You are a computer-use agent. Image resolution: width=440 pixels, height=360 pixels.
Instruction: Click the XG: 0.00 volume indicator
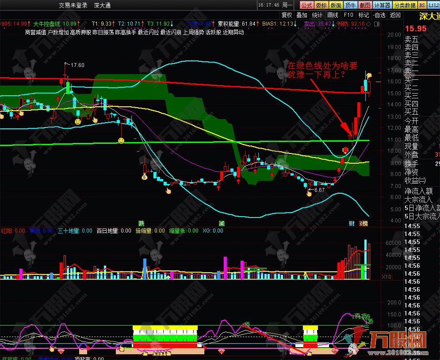213,231
